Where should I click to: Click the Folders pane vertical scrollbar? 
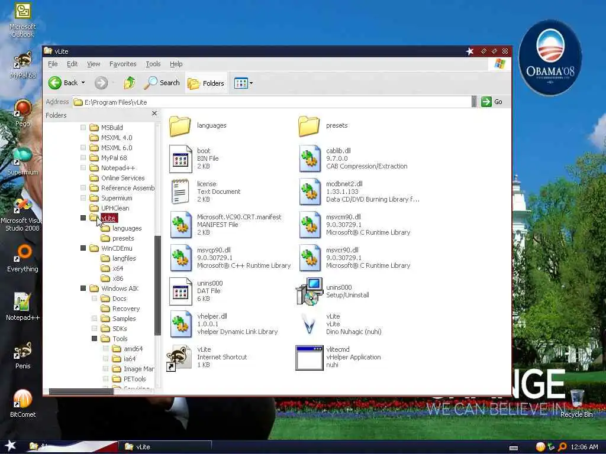coord(157,286)
